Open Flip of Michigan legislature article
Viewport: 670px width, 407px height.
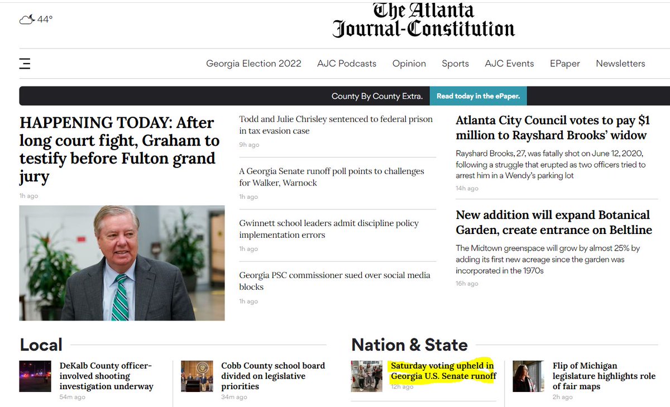coord(604,376)
